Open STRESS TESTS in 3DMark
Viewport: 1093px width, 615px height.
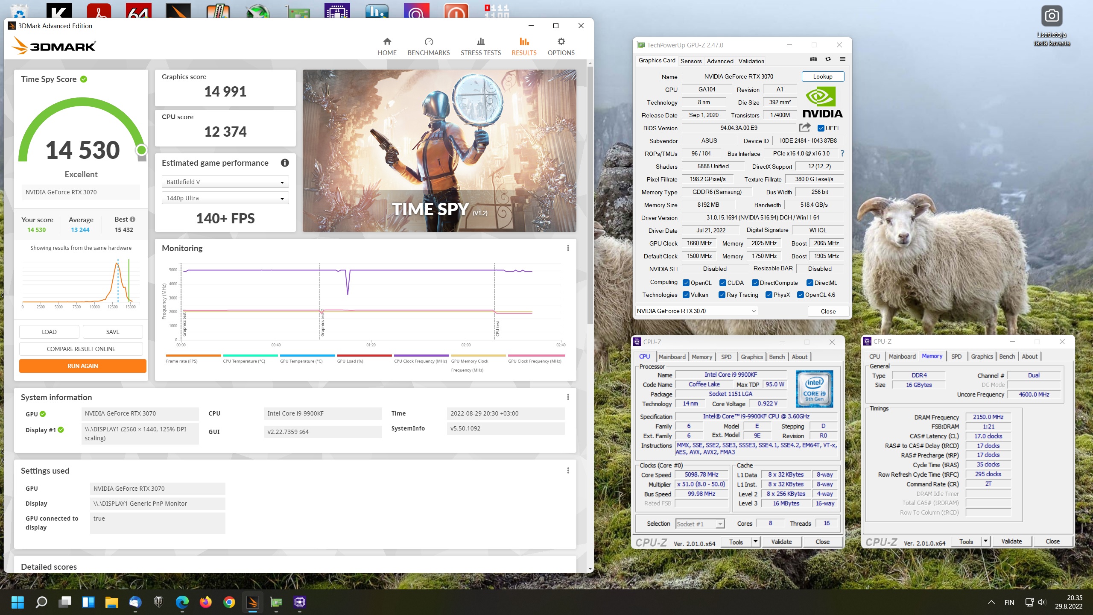click(x=480, y=47)
